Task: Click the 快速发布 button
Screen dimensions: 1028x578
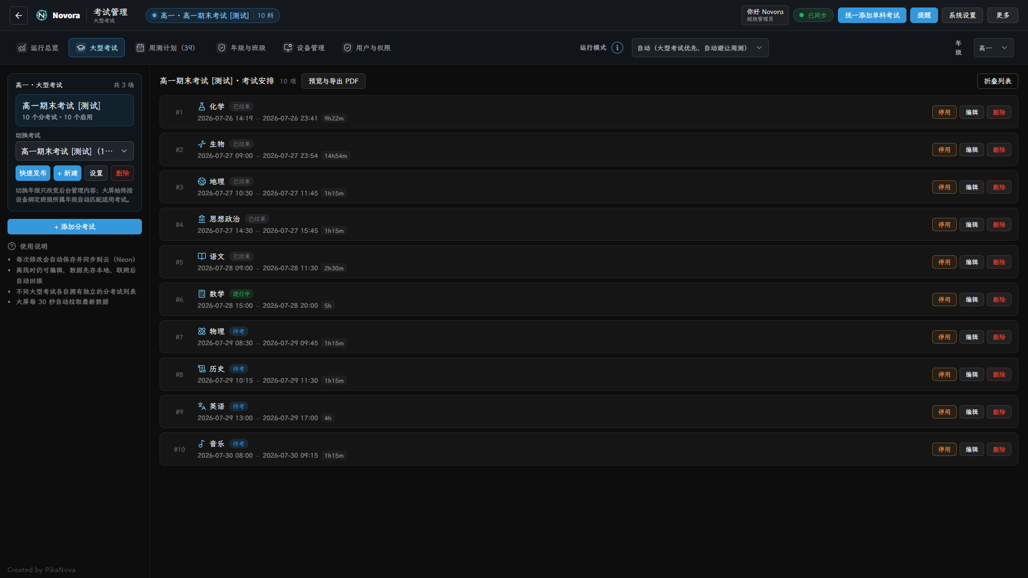Action: 33,173
